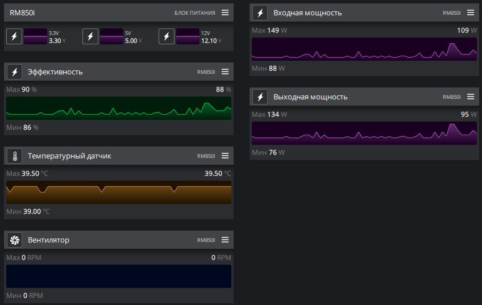Click the 12.10 V reading
Viewport: 482px width, 305px height.
click(x=211, y=40)
